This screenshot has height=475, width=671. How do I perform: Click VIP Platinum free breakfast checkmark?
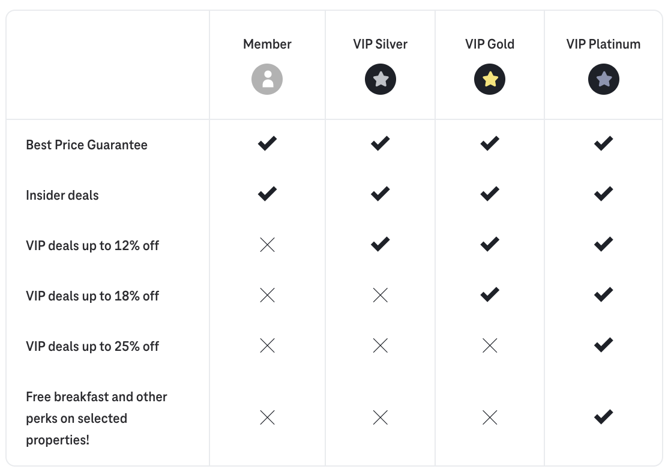[x=603, y=417]
